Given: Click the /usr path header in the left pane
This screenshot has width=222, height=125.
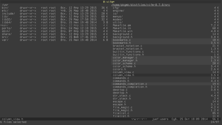Looking at the screenshot, I should [x=5, y=5].
